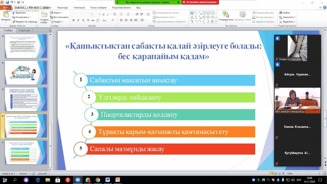This screenshot has width=327, height=184.
Task: Click the Paste (Вставить) clipboard icon
Action: 6,14
